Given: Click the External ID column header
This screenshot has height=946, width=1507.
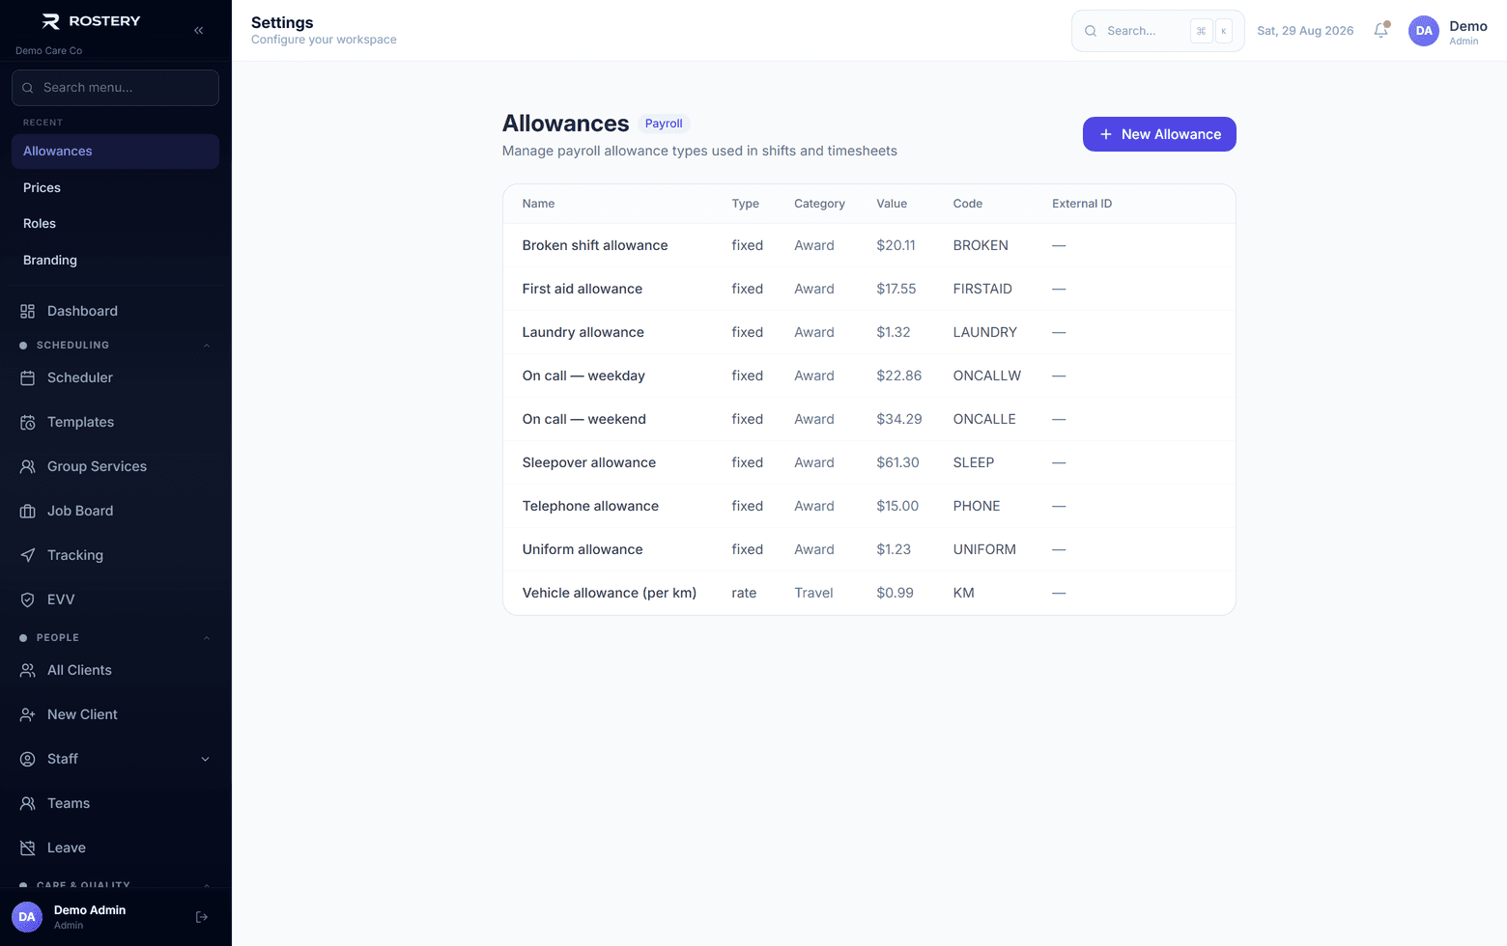Looking at the screenshot, I should 1082,204.
